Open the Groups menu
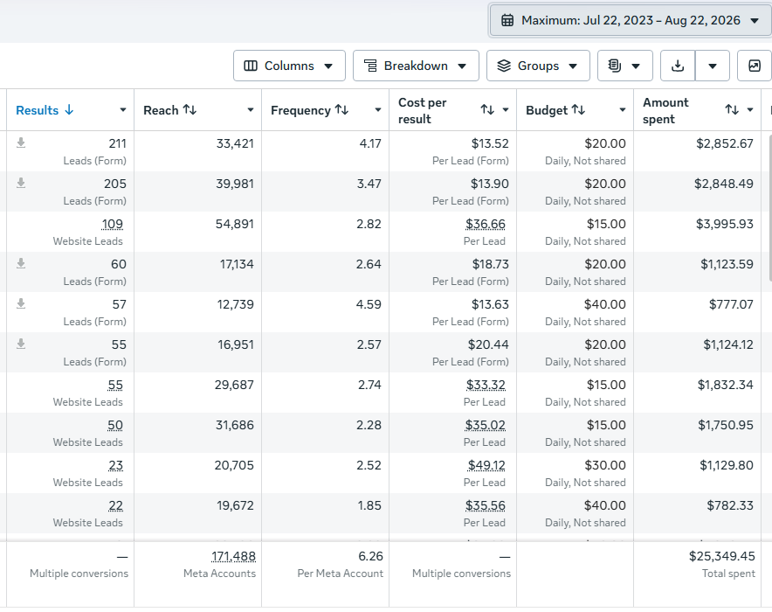The image size is (772, 612). point(538,66)
